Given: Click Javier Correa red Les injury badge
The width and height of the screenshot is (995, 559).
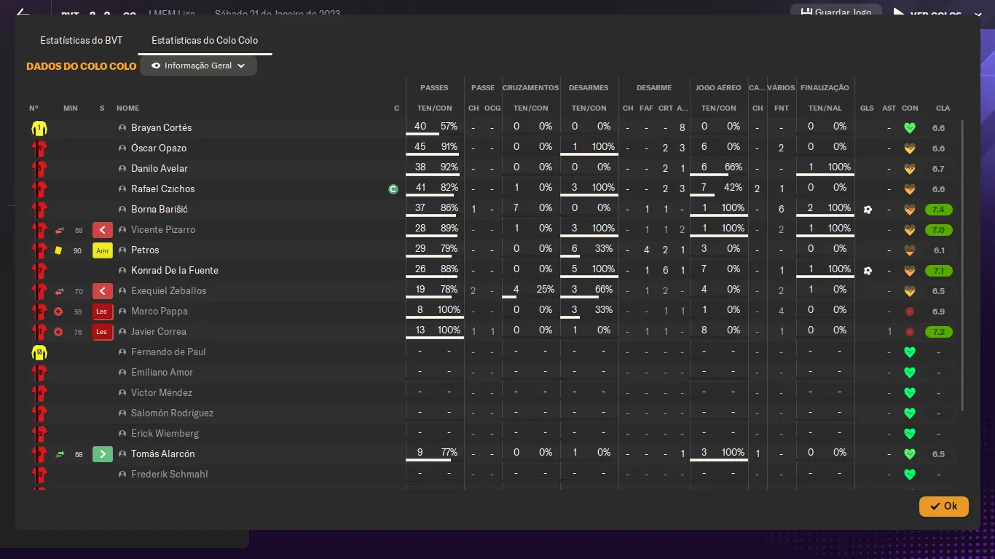Looking at the screenshot, I should point(103,332).
